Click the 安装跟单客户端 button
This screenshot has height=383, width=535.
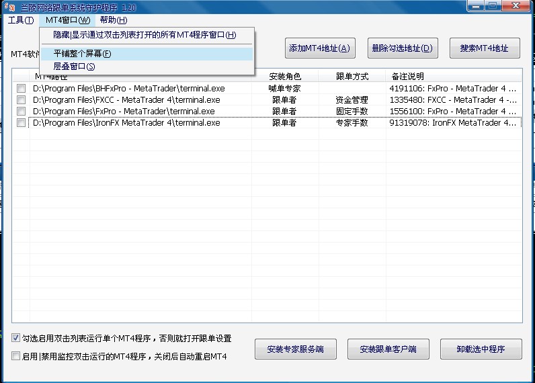tap(388, 349)
